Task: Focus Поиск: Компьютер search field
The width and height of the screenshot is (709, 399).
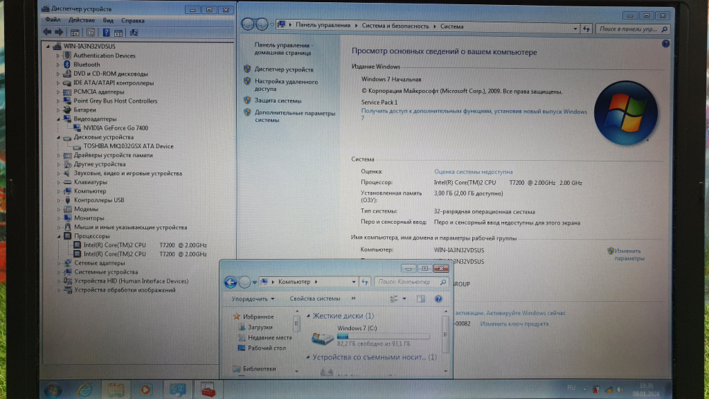Action: 410,282
